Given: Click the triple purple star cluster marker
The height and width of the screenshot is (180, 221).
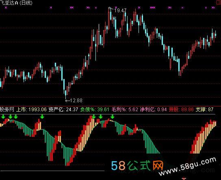Looking at the screenshot, I should coord(152,7).
